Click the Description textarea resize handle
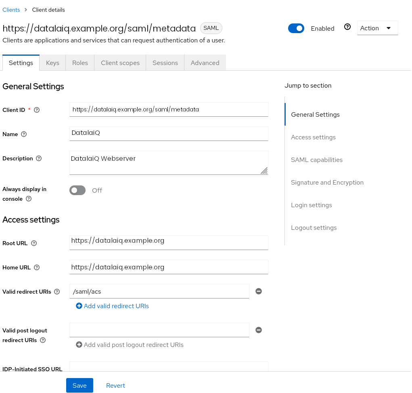Screen dimensions: 412x393 point(264,171)
